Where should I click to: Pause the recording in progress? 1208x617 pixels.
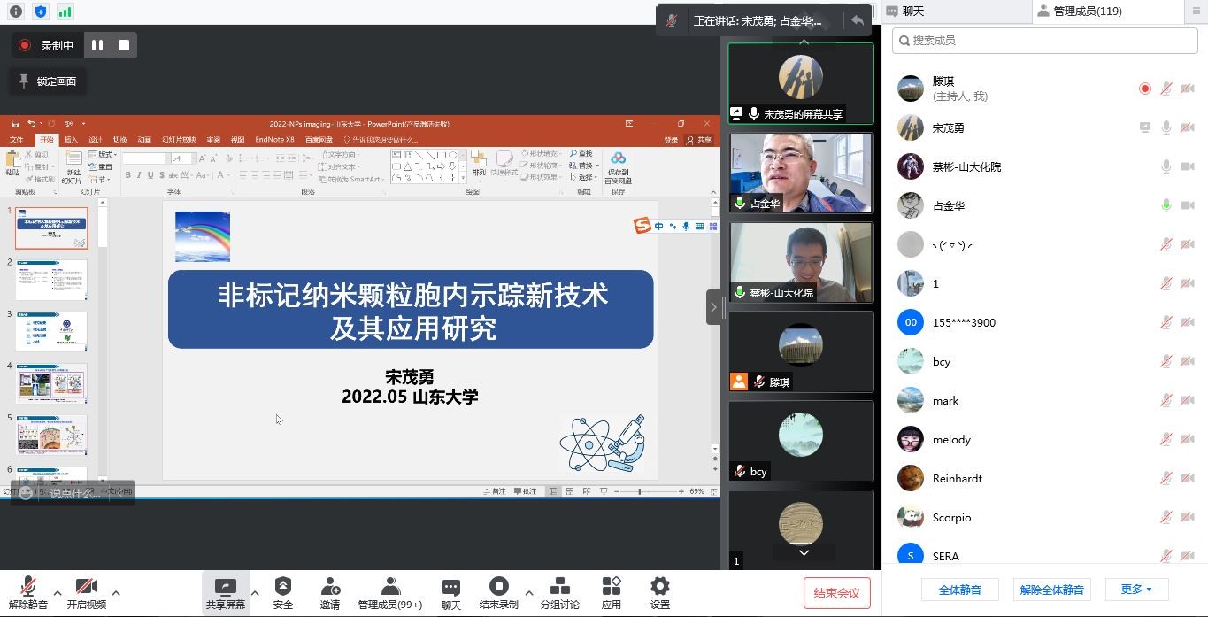tap(97, 45)
